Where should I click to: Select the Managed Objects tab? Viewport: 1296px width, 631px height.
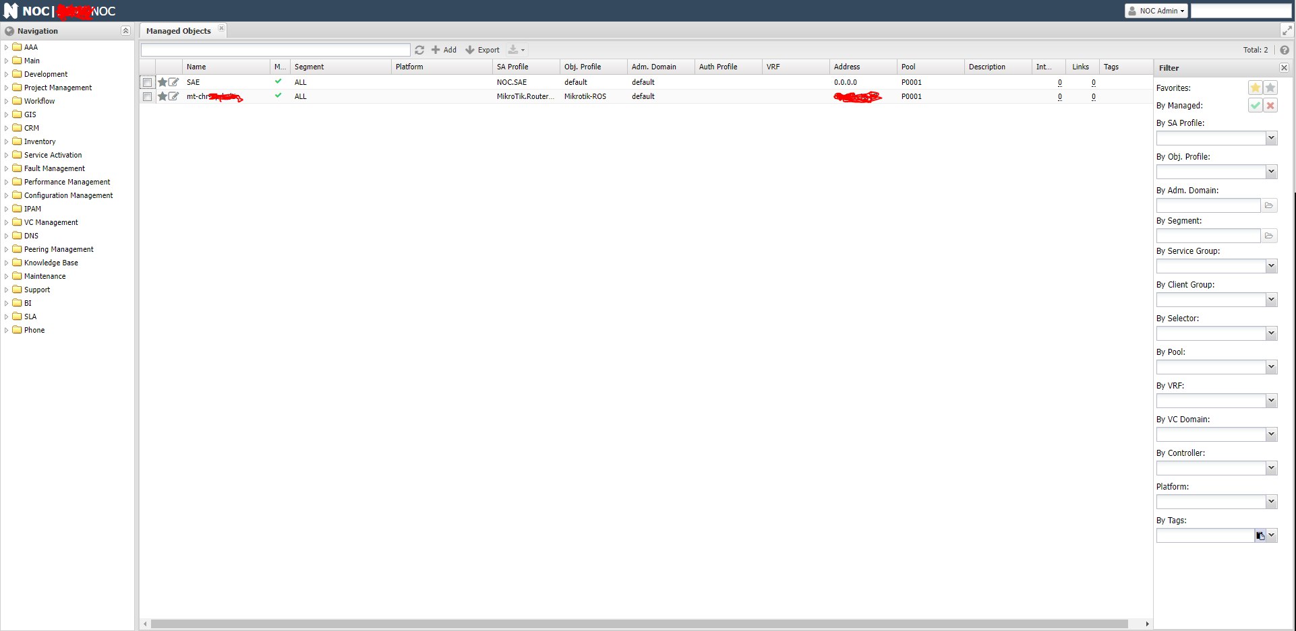(x=179, y=31)
